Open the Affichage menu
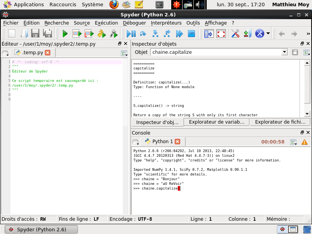 click(216, 23)
